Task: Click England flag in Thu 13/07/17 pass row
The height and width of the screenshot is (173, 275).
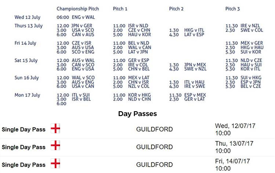Action: click(x=56, y=147)
